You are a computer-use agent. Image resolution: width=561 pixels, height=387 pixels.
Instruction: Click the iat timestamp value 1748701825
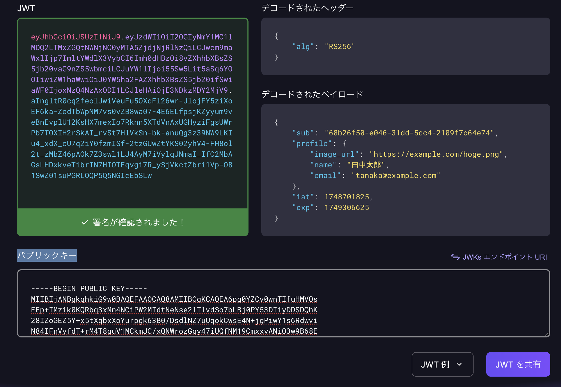(x=347, y=197)
